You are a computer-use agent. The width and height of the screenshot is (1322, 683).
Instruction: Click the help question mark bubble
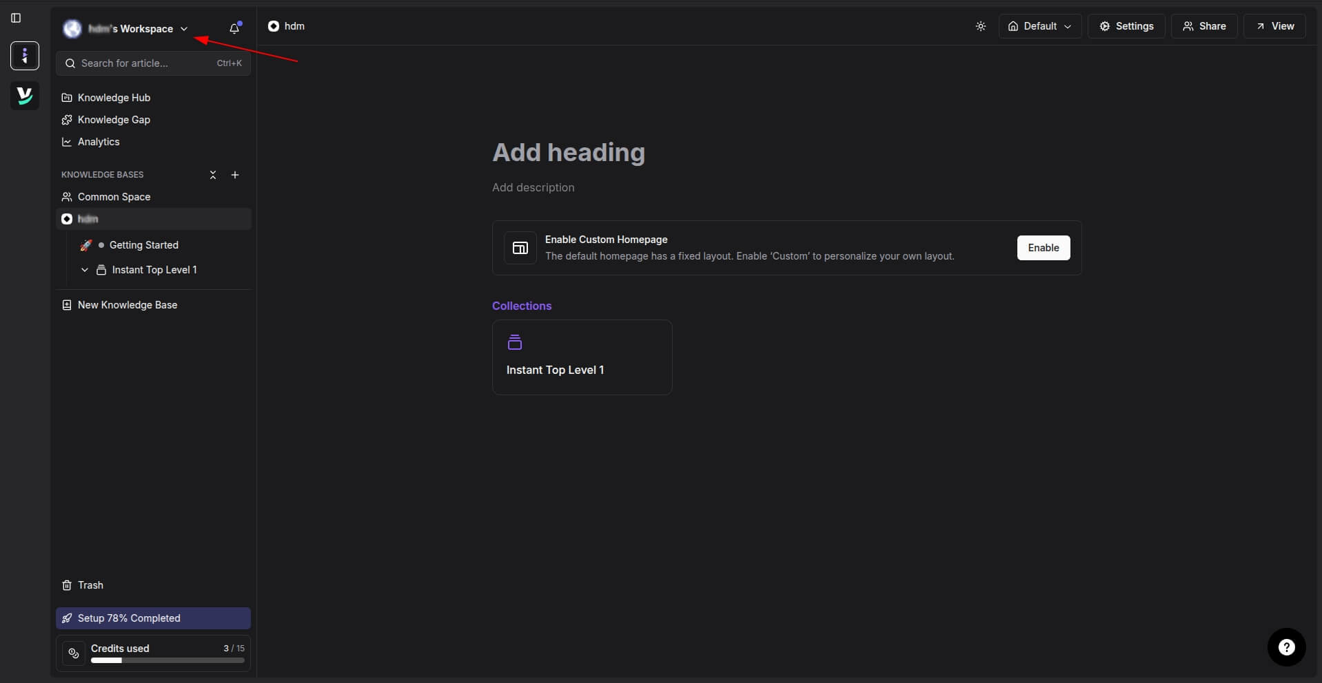pos(1286,647)
